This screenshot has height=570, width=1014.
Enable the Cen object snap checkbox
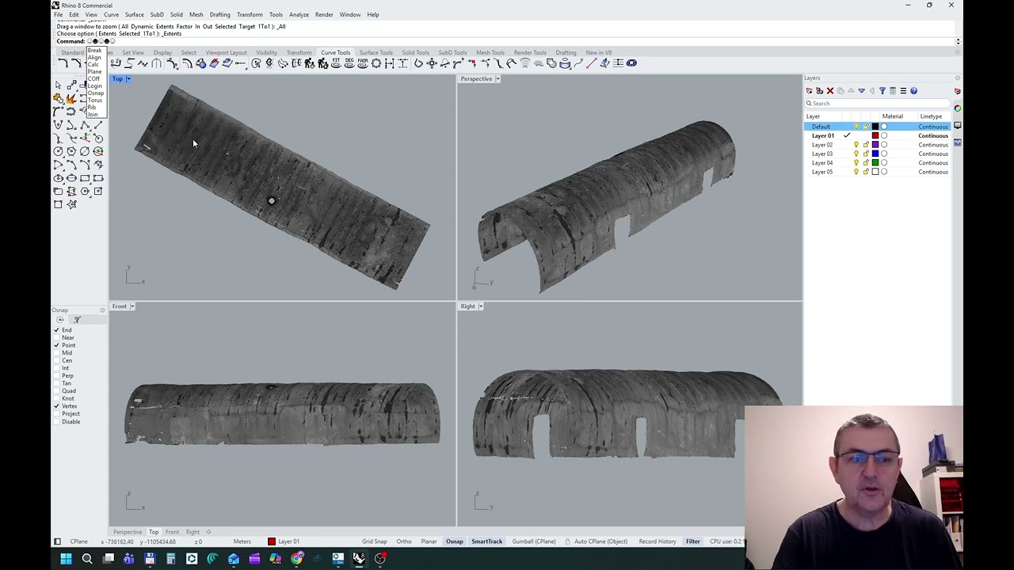pos(56,360)
